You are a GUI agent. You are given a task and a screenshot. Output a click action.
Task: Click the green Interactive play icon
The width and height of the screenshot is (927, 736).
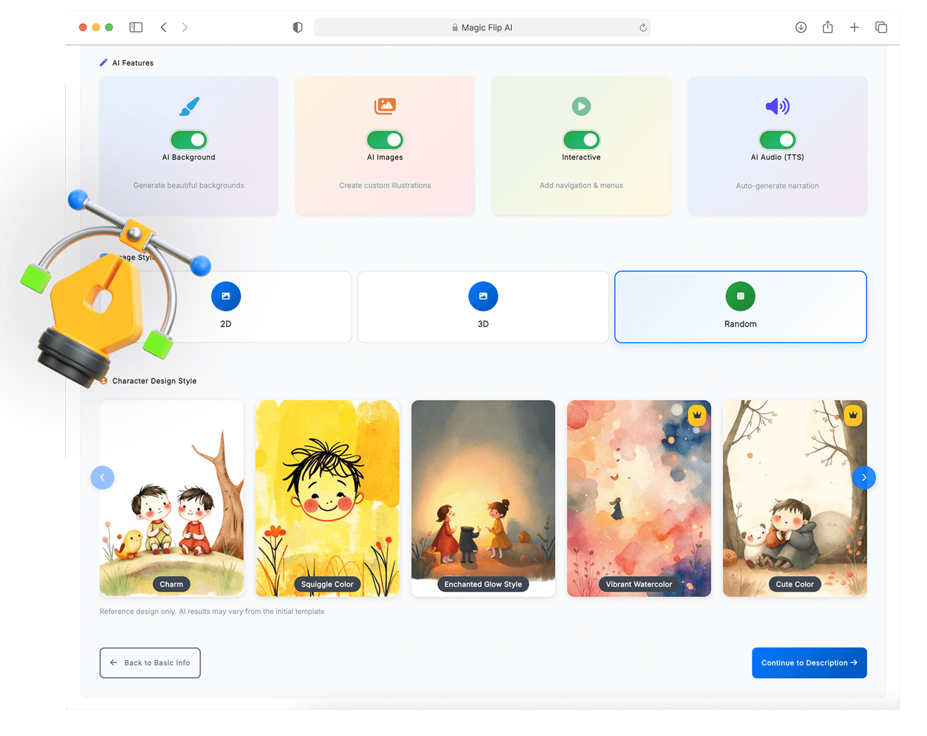click(x=581, y=106)
